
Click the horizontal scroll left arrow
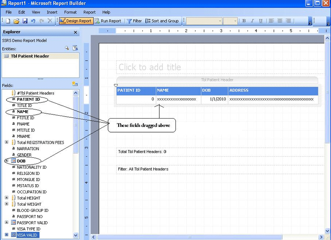pos(94,237)
